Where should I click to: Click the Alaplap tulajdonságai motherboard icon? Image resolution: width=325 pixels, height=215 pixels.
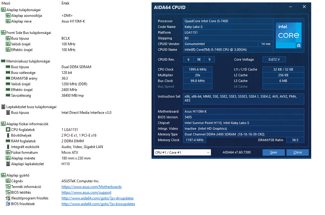(x=3, y=10)
